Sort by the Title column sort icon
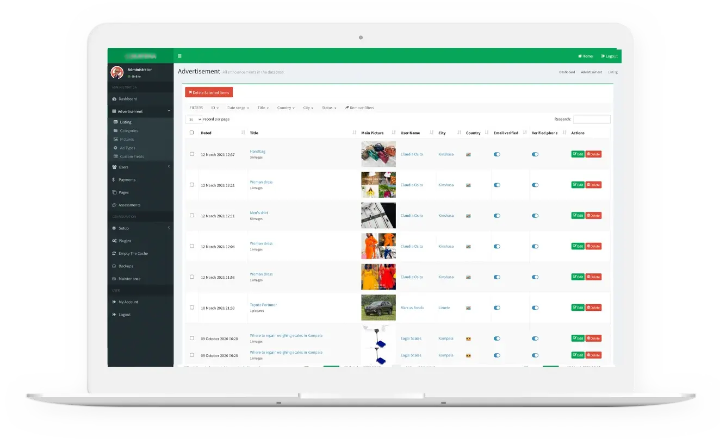Image resolution: width=720 pixels, height=439 pixels. (x=355, y=133)
